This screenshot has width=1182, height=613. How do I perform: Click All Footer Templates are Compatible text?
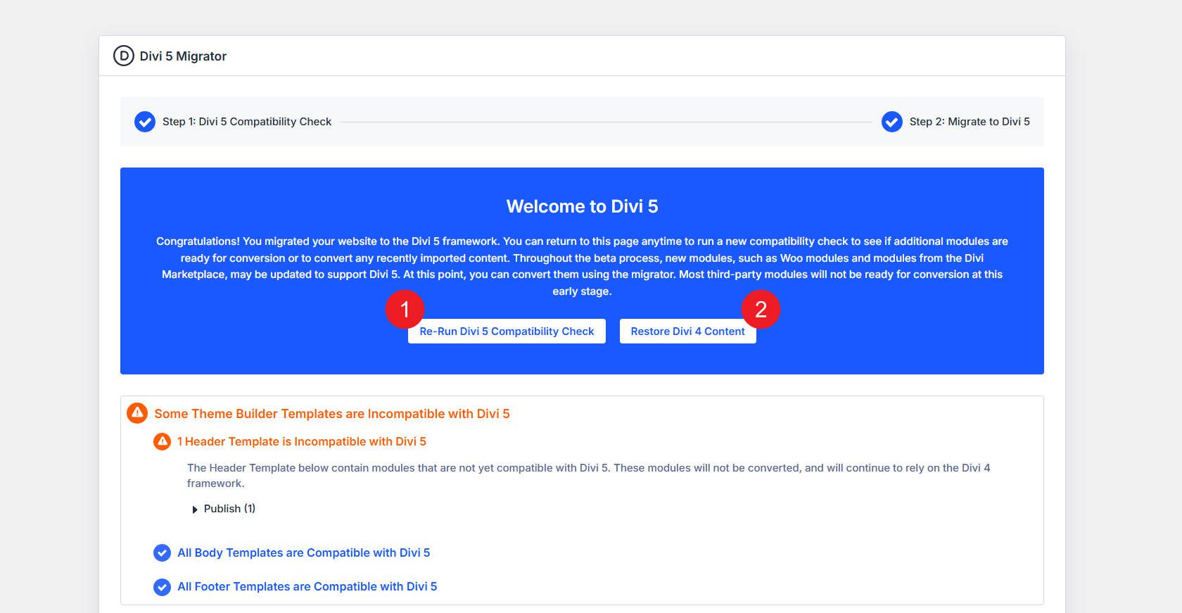(307, 586)
